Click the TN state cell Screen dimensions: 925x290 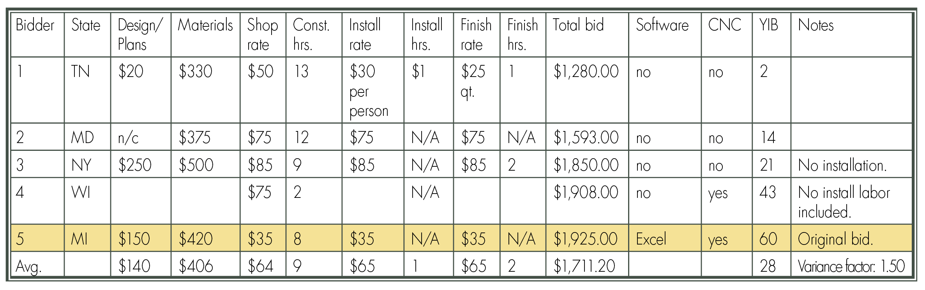87,90
